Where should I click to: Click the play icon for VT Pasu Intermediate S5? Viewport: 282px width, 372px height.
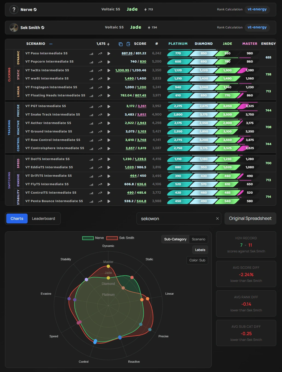pos(109,54)
